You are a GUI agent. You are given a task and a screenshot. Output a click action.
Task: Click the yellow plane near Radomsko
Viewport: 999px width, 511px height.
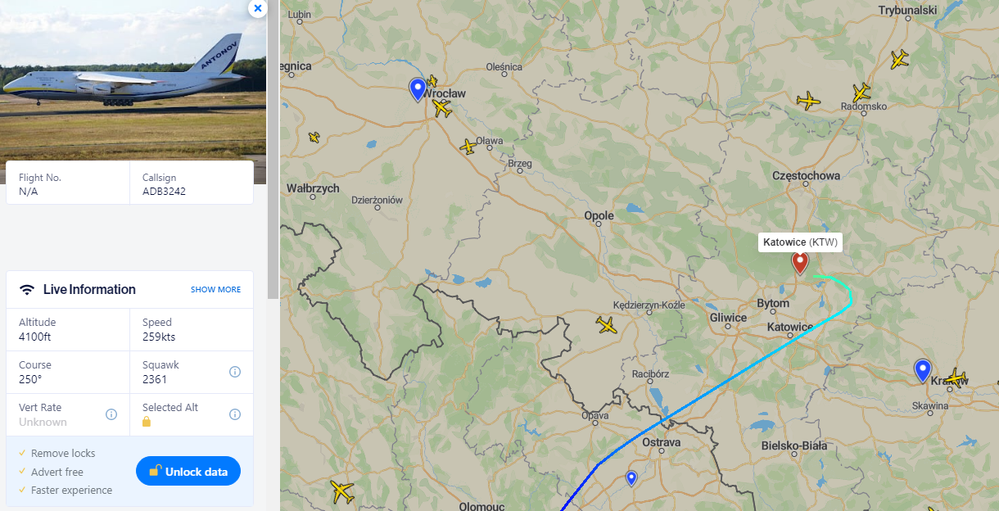click(861, 92)
